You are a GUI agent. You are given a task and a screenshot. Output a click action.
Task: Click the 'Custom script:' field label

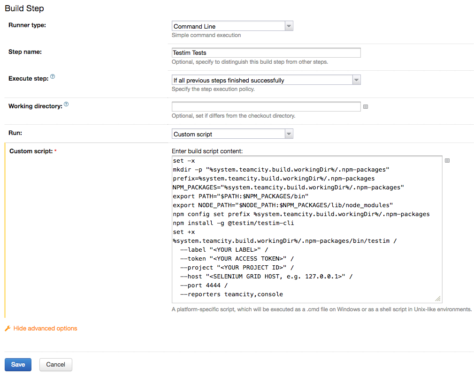[x=31, y=151]
